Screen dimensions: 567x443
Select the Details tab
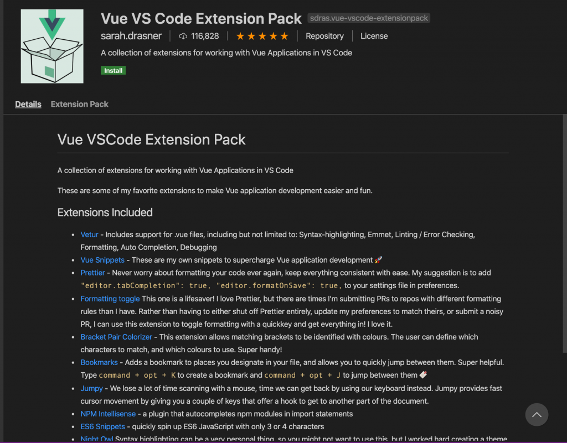[28, 104]
